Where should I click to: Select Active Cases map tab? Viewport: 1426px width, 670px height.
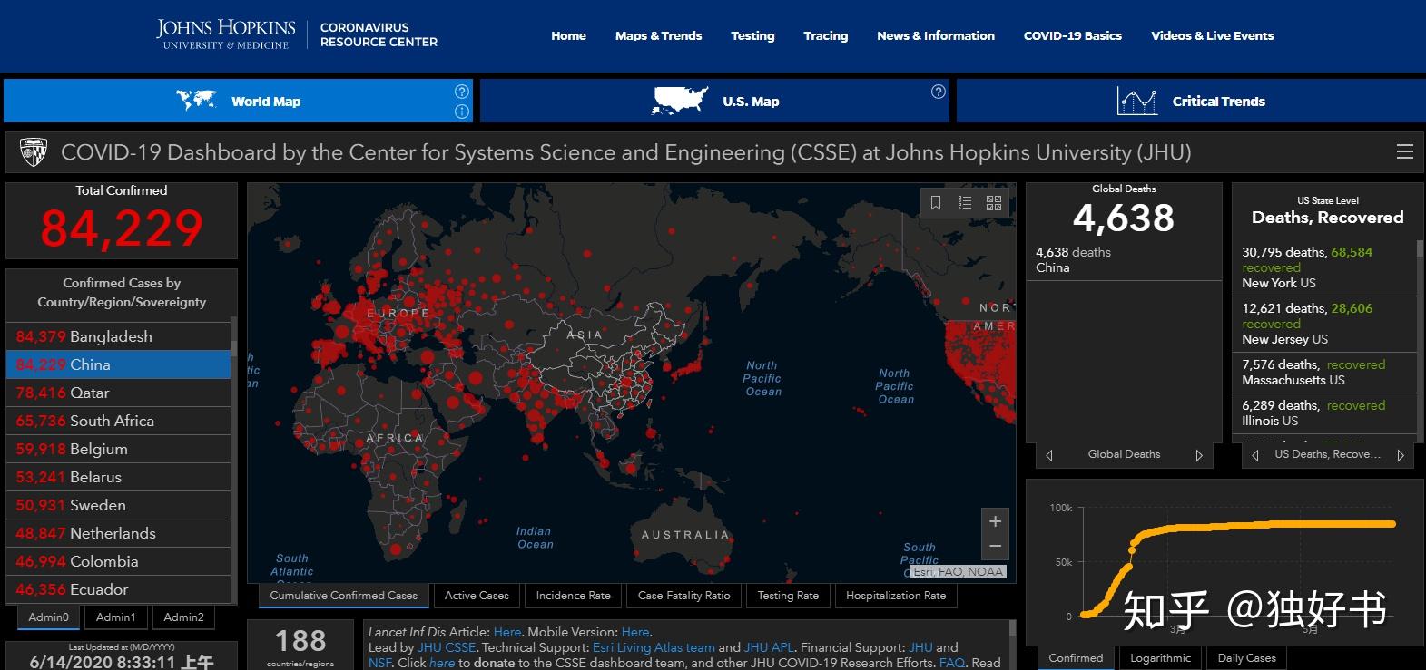click(477, 596)
